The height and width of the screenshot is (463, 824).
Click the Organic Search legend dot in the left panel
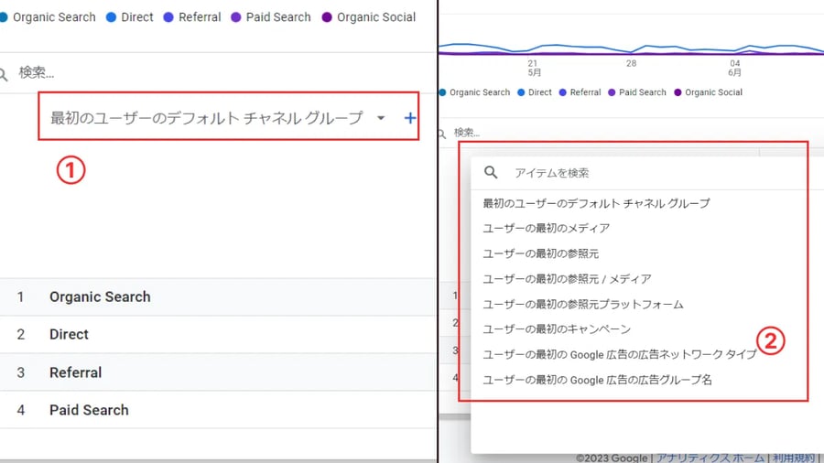(x=3, y=17)
